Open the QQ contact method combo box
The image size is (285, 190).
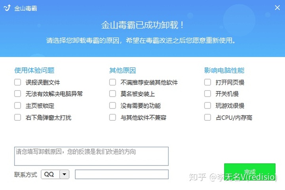pos(55,174)
